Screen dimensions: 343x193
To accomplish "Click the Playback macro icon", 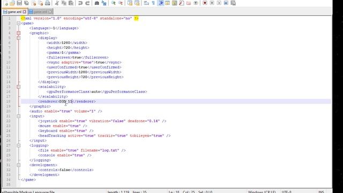I will [x=219, y=3].
